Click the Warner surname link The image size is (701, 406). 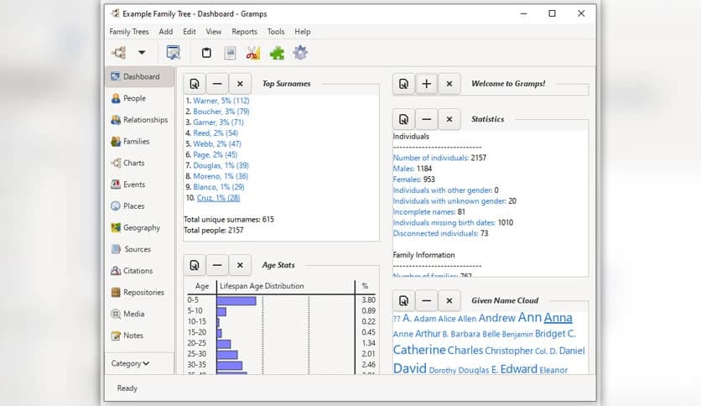coord(216,101)
